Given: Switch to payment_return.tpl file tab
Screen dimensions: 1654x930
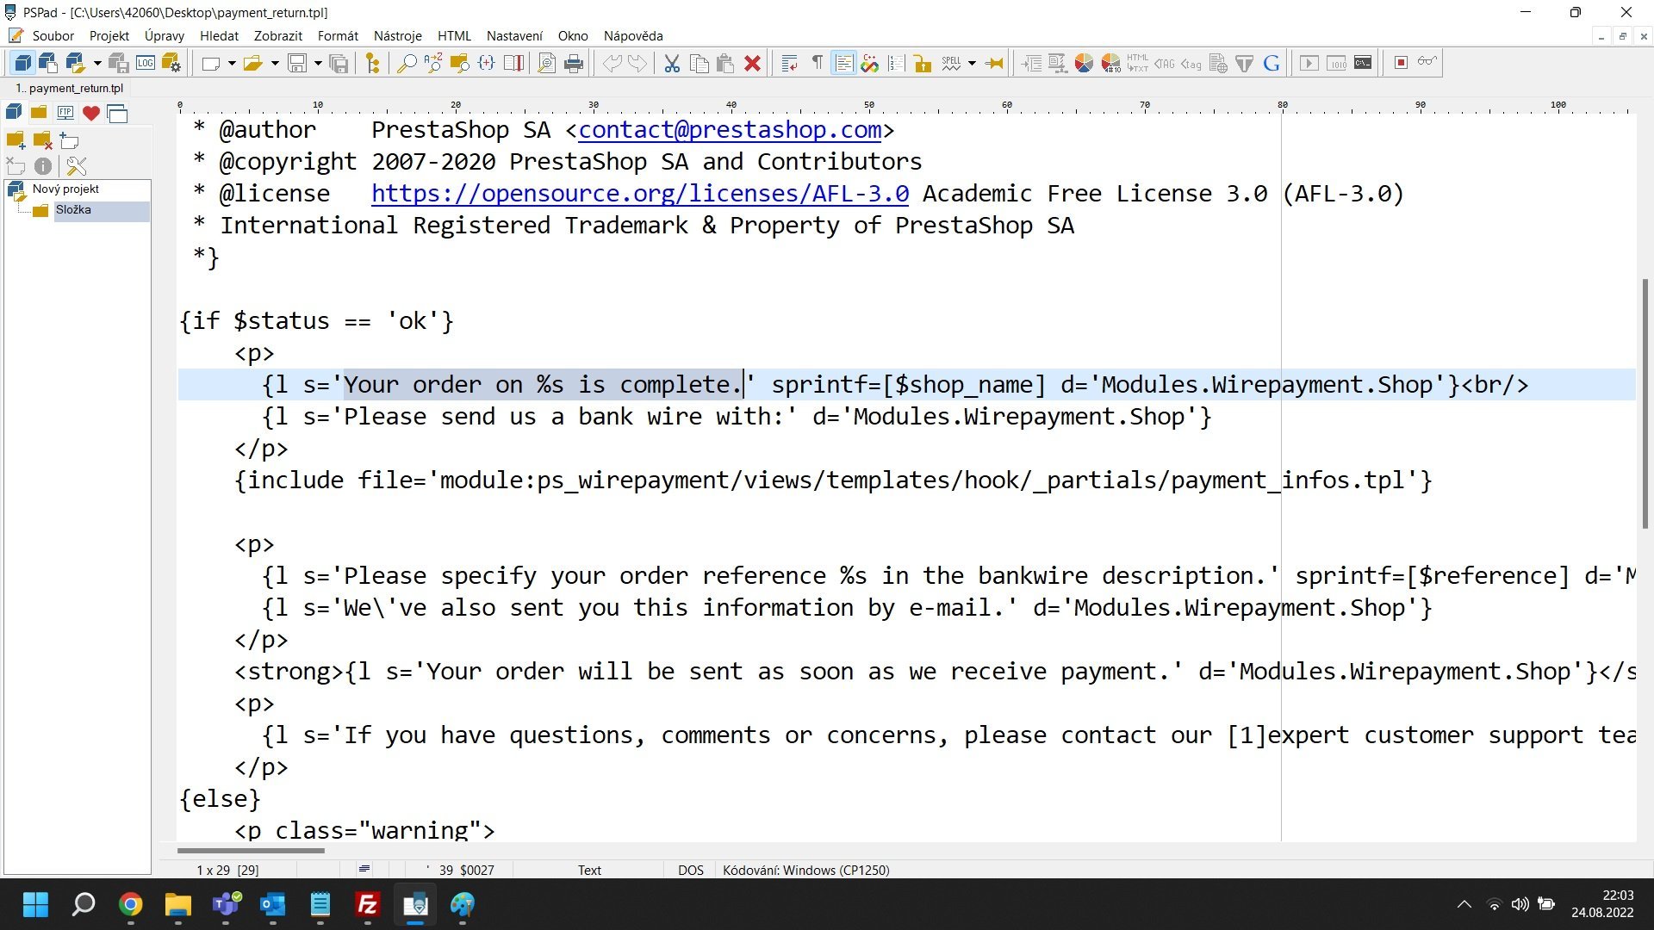Looking at the screenshot, I should [71, 88].
